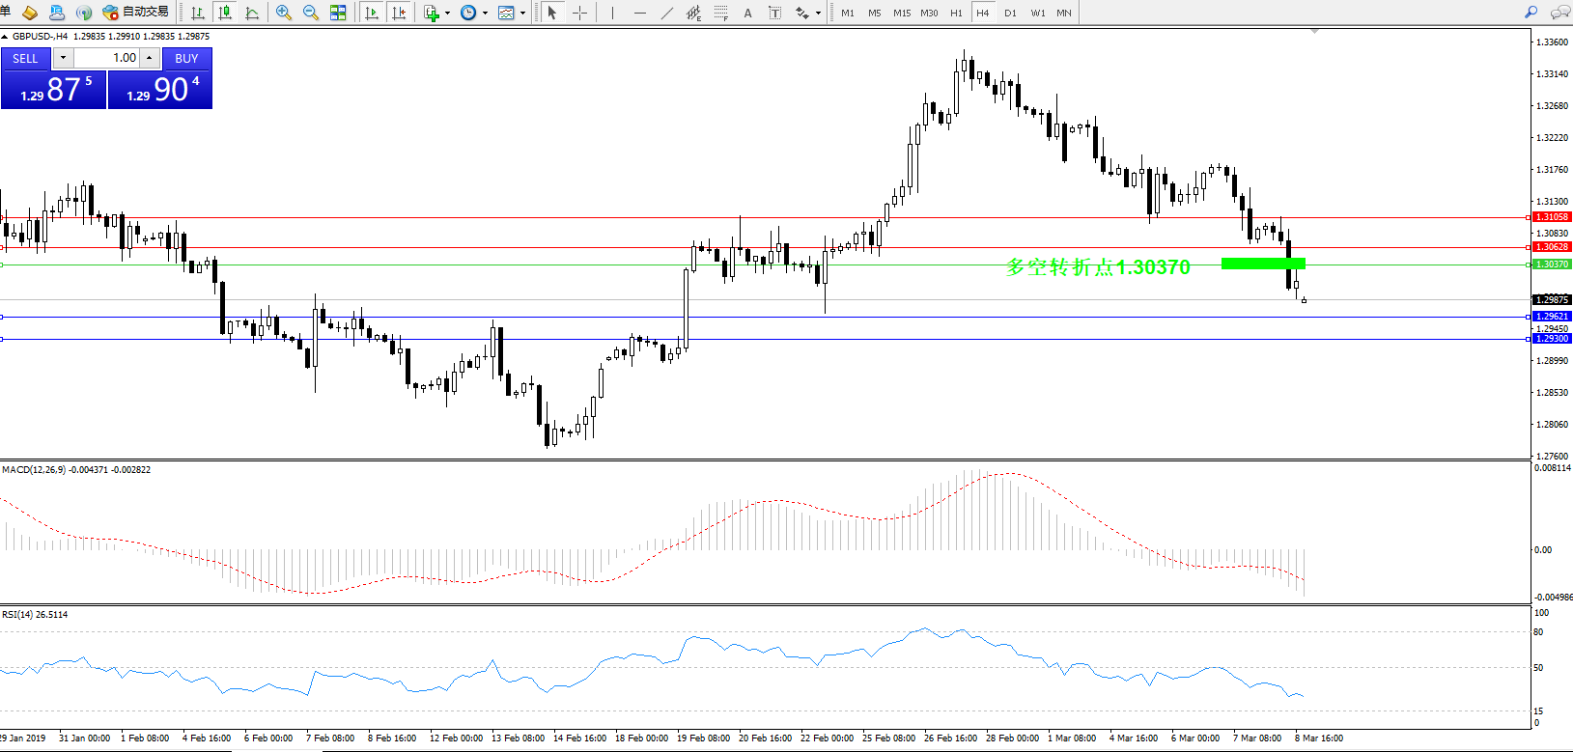Toggle AutoTrading (自动交易) button
This screenshot has width=1573, height=752.
point(136,13)
